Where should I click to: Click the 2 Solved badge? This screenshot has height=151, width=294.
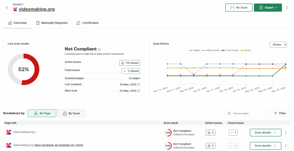[131, 71]
